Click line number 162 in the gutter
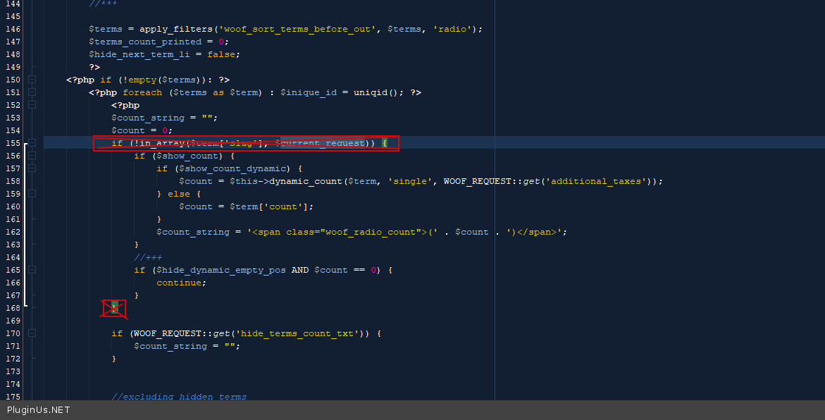825x420 pixels. [x=13, y=232]
